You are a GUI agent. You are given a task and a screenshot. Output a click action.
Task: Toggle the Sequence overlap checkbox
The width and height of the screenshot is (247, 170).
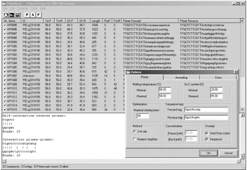point(207,139)
